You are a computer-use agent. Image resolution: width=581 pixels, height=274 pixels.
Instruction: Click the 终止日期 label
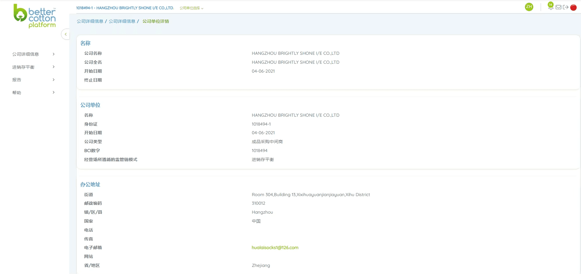[93, 80]
